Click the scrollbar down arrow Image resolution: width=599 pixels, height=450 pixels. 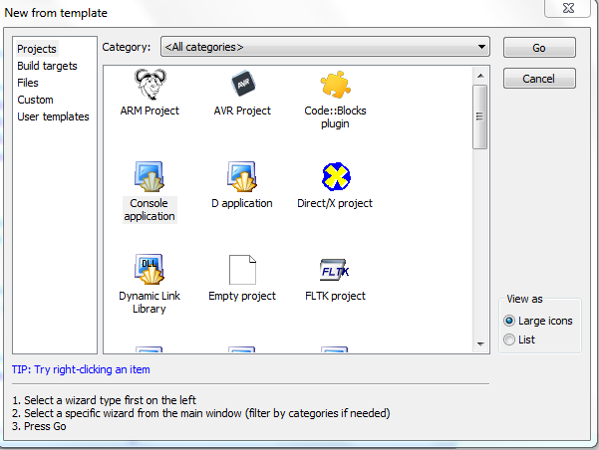tap(480, 344)
